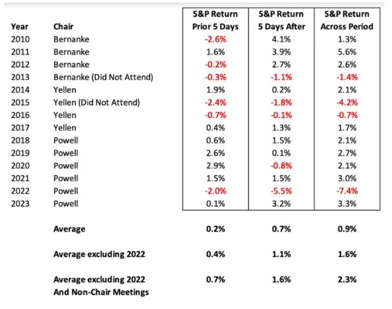The image size is (392, 309).
Task: Select the Powell cell in the 2018 row
Action: (66, 141)
